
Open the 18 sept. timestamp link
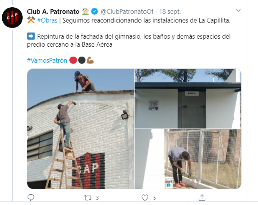170,11
